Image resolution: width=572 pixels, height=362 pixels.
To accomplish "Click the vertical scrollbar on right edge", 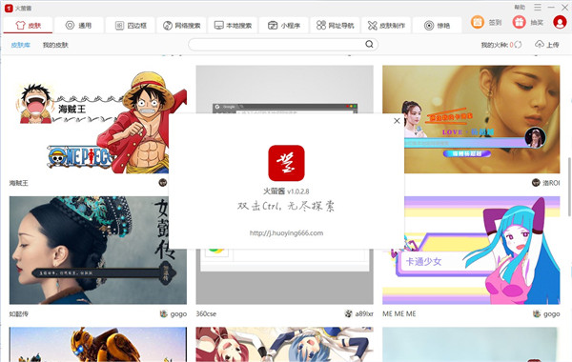I will coord(569,186).
